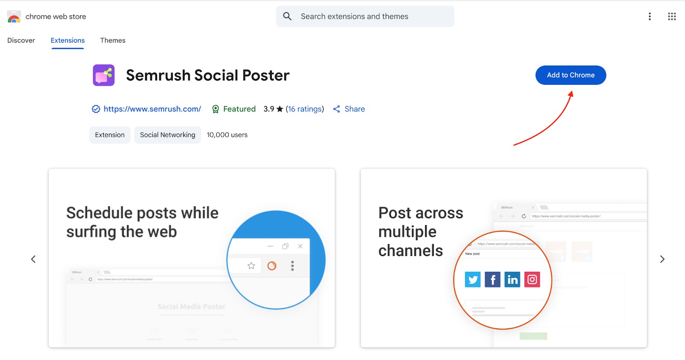This screenshot has width=685, height=360.
Task: Advance to the next screenshot with right chevron
Action: (x=662, y=259)
